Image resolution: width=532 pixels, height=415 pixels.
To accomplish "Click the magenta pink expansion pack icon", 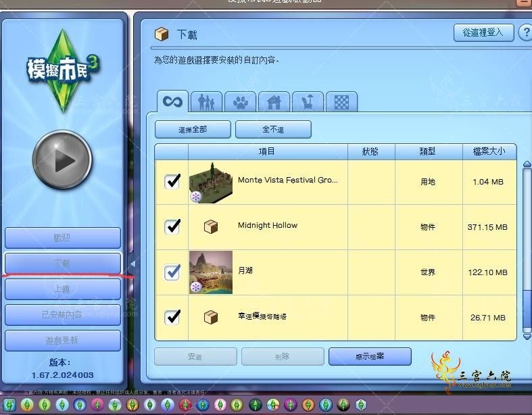I will coord(97,405).
